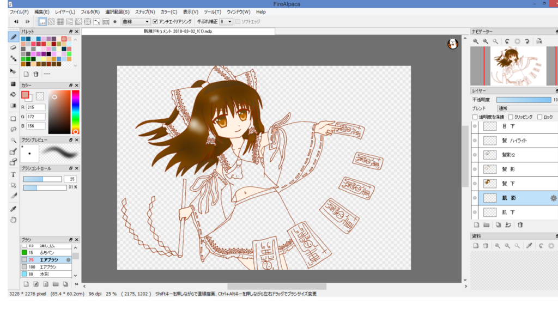Enable radial snap
The width and height of the screenshot is (558, 310).
tap(78, 22)
